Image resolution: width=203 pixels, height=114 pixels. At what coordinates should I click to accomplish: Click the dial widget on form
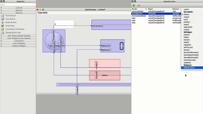(54, 41)
